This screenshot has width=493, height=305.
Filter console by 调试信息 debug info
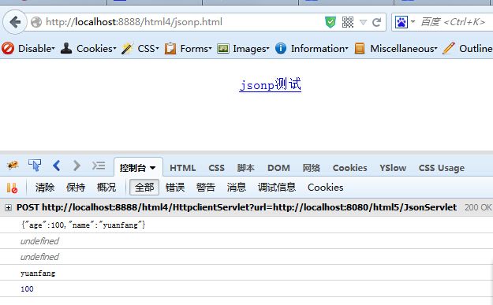277,188
